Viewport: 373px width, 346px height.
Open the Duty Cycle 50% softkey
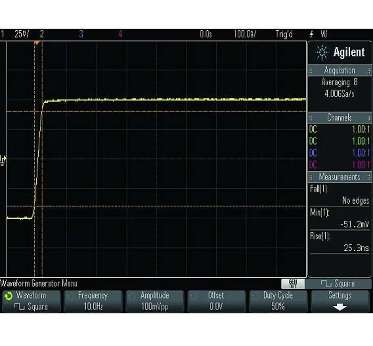point(278,301)
